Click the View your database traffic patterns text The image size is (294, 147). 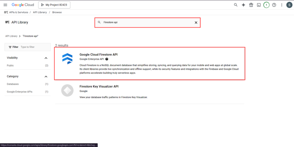tap(114, 97)
